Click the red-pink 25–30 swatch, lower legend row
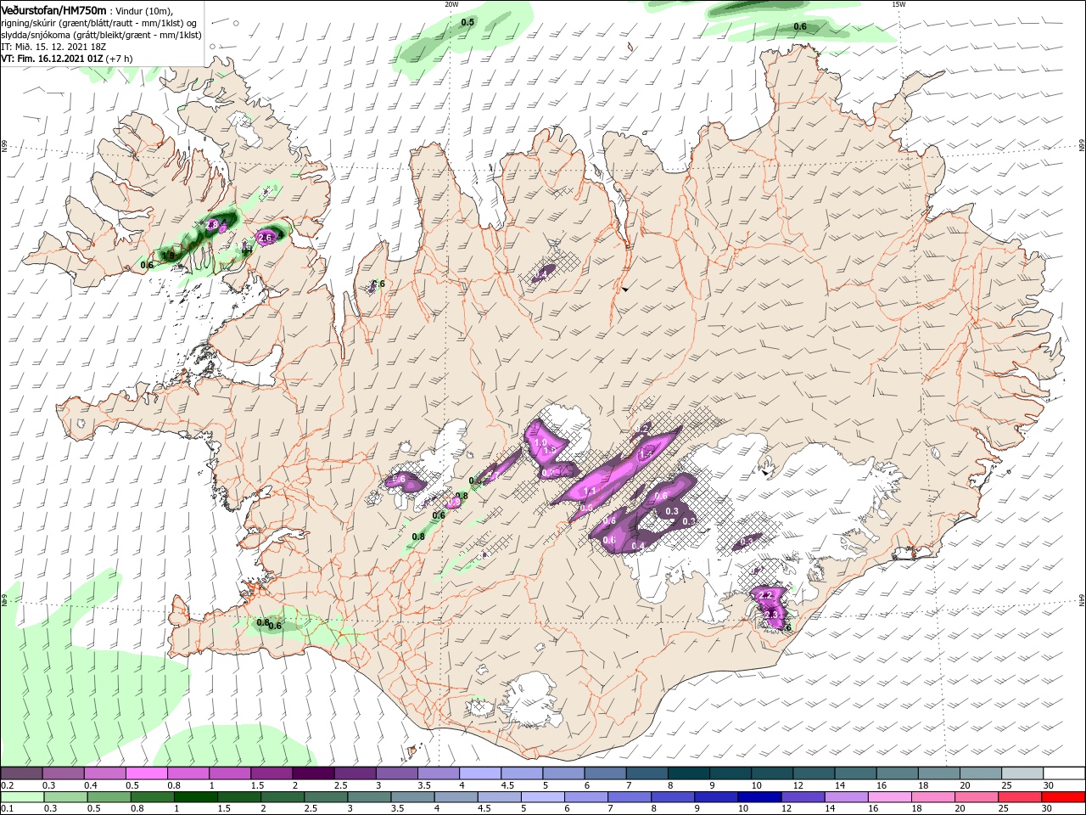Image resolution: width=1086 pixels, height=815 pixels. 1020,797
